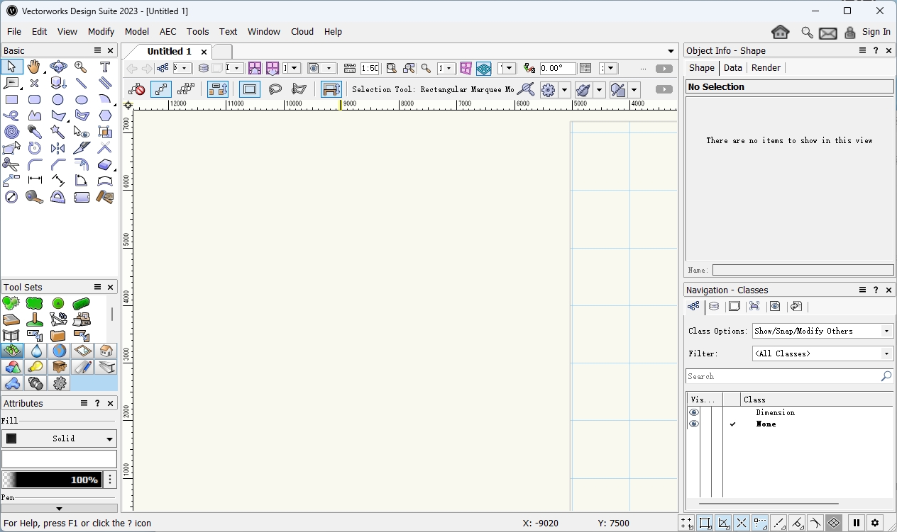Select the Pan hand tool
This screenshot has width=897, height=532.
(x=34, y=67)
